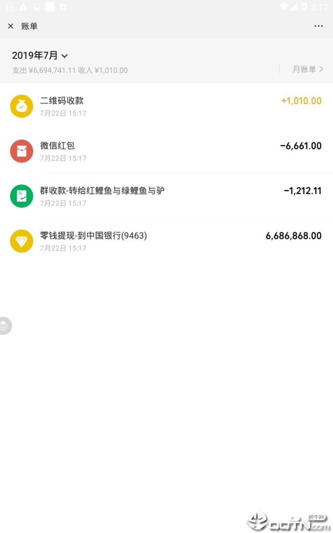Open the three-dot more options menu
The width and height of the screenshot is (333, 533).
[x=318, y=26]
